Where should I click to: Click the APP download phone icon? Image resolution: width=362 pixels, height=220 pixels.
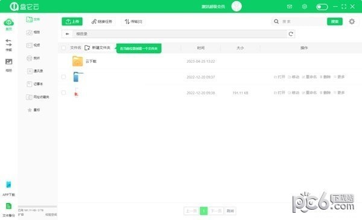click(x=8, y=184)
